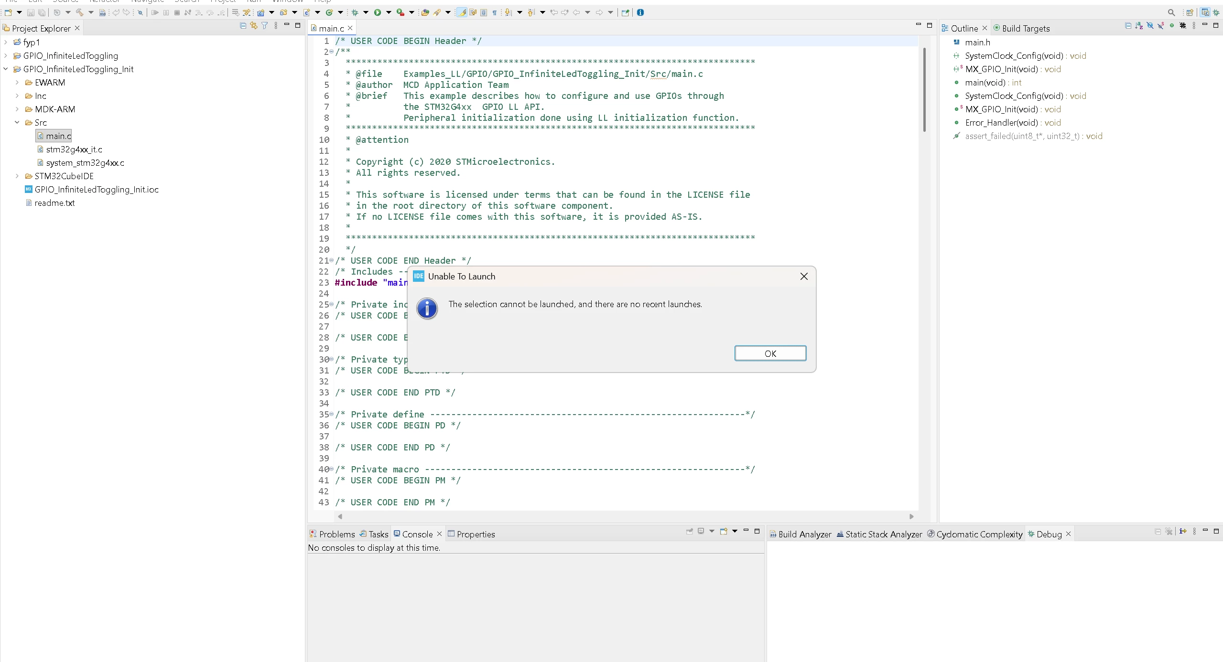Click the info icon in dialog
The width and height of the screenshot is (1223, 662).
(x=427, y=308)
